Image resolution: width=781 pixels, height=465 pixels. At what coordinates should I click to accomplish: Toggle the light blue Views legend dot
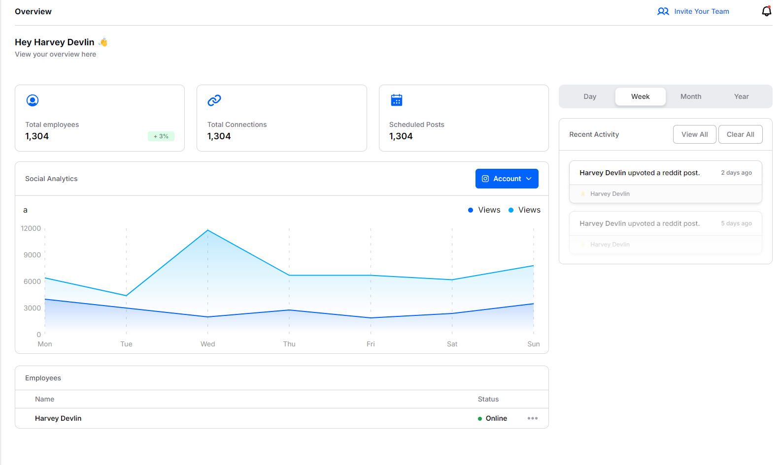(x=511, y=210)
